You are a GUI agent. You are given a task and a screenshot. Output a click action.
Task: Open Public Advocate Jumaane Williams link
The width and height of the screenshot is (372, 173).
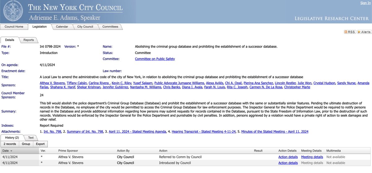tap(179, 83)
